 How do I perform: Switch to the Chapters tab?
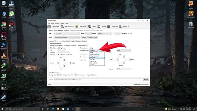84,41
